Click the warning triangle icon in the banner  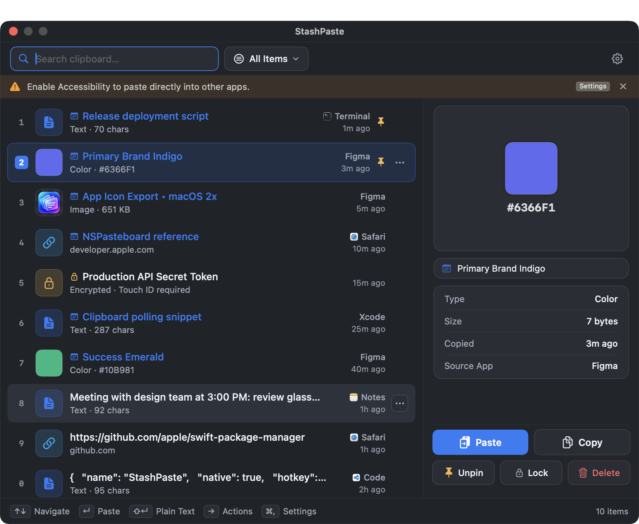pos(15,87)
